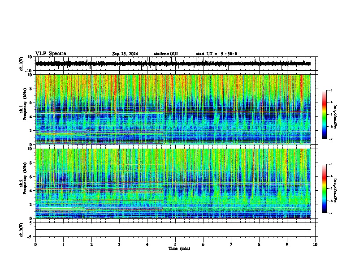Click time axis tick label "10"
This screenshot has height=274, width=355.
tap(315, 244)
